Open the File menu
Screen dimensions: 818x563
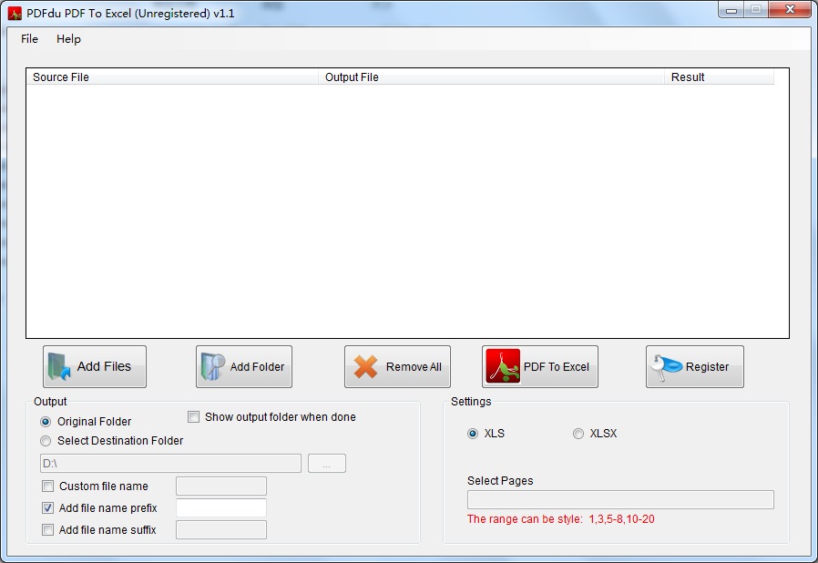pos(29,38)
